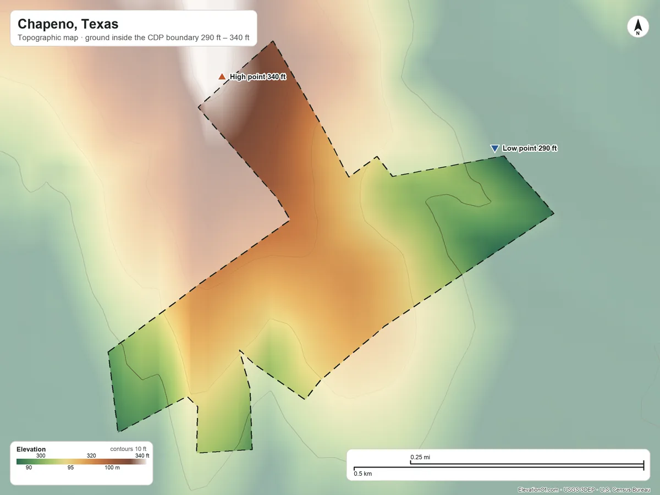This screenshot has height=495, width=660.
Task: Click the 'High point 340 ft' label
Action: pyautogui.click(x=258, y=77)
